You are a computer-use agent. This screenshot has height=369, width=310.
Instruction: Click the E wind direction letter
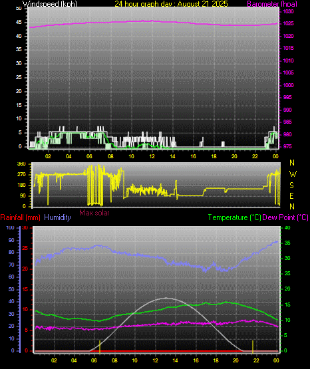[291, 195]
